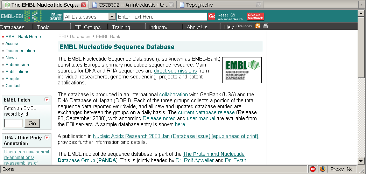This screenshot has height=174, width=366.
Task: Click the EMBL Nucleotide Sequence Database logo image
Action: coord(242,70)
